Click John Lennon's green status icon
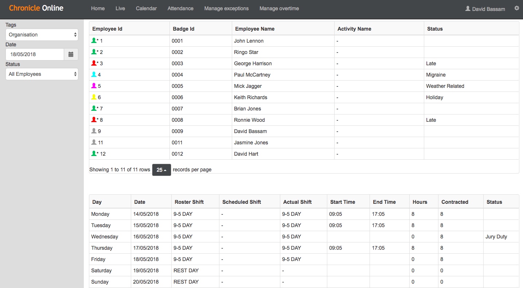The width and height of the screenshot is (523, 288). (94, 41)
